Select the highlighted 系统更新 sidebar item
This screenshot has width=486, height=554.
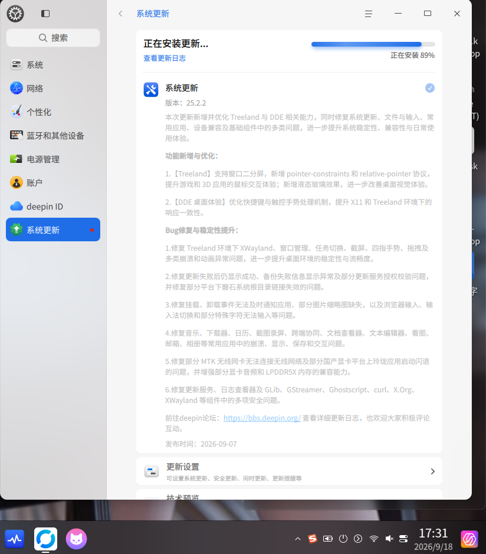53,230
